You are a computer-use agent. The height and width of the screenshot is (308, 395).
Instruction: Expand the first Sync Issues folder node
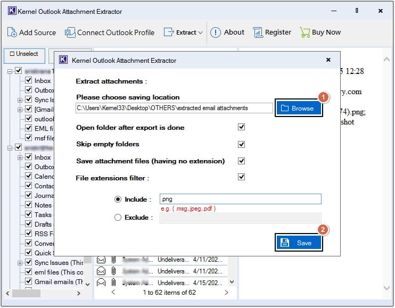[x=20, y=100]
